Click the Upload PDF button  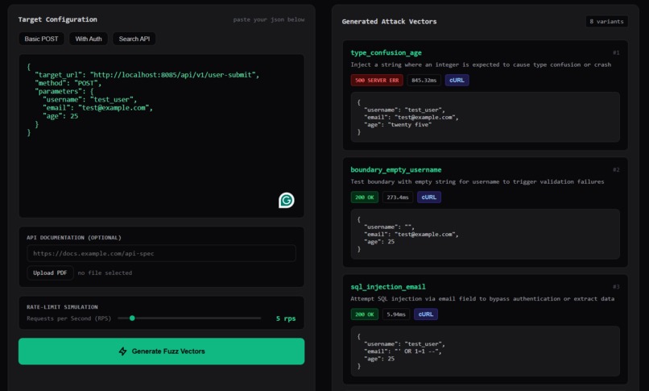[x=50, y=273]
